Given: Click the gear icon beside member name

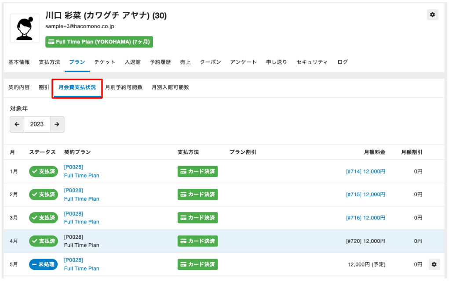Looking at the screenshot, I should point(432,15).
